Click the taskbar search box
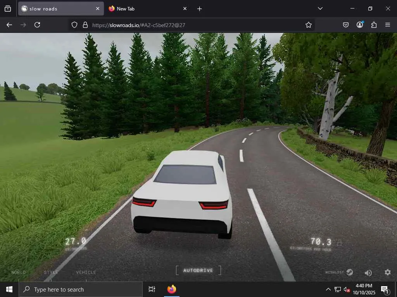This screenshot has width=397, height=297. [81, 289]
